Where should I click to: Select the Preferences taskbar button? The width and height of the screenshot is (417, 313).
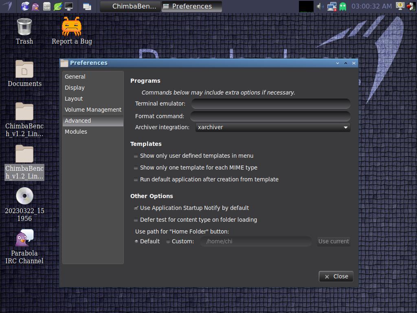point(192,6)
